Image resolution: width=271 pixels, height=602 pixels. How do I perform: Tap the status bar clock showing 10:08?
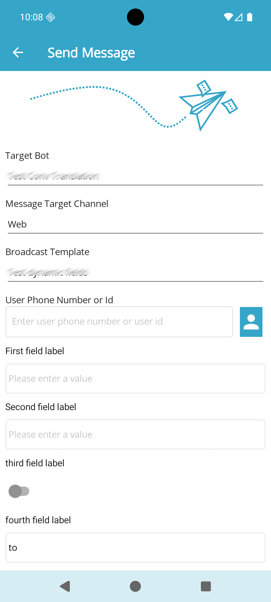(x=31, y=17)
